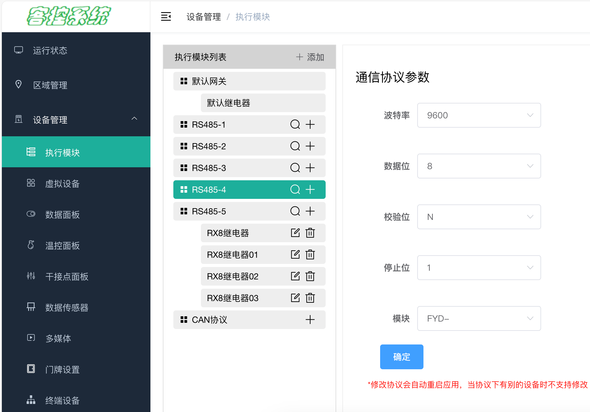Delete the RX8继电器 entry
This screenshot has height=412, width=590.
(310, 233)
